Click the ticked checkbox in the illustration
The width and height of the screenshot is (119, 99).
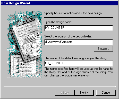click(18, 60)
